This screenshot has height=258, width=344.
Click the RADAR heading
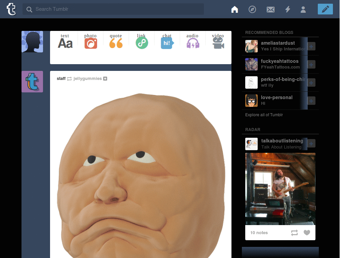click(253, 130)
